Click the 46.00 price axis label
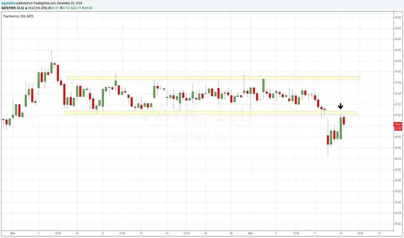The width and height of the screenshot is (404, 238). 398,170
